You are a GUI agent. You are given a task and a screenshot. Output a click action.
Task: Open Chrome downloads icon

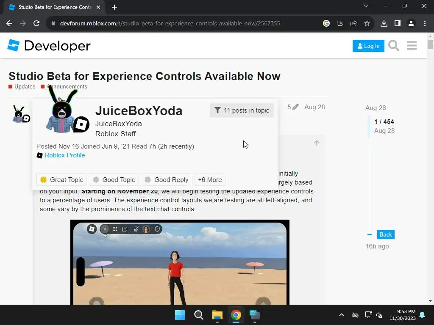coord(384,24)
